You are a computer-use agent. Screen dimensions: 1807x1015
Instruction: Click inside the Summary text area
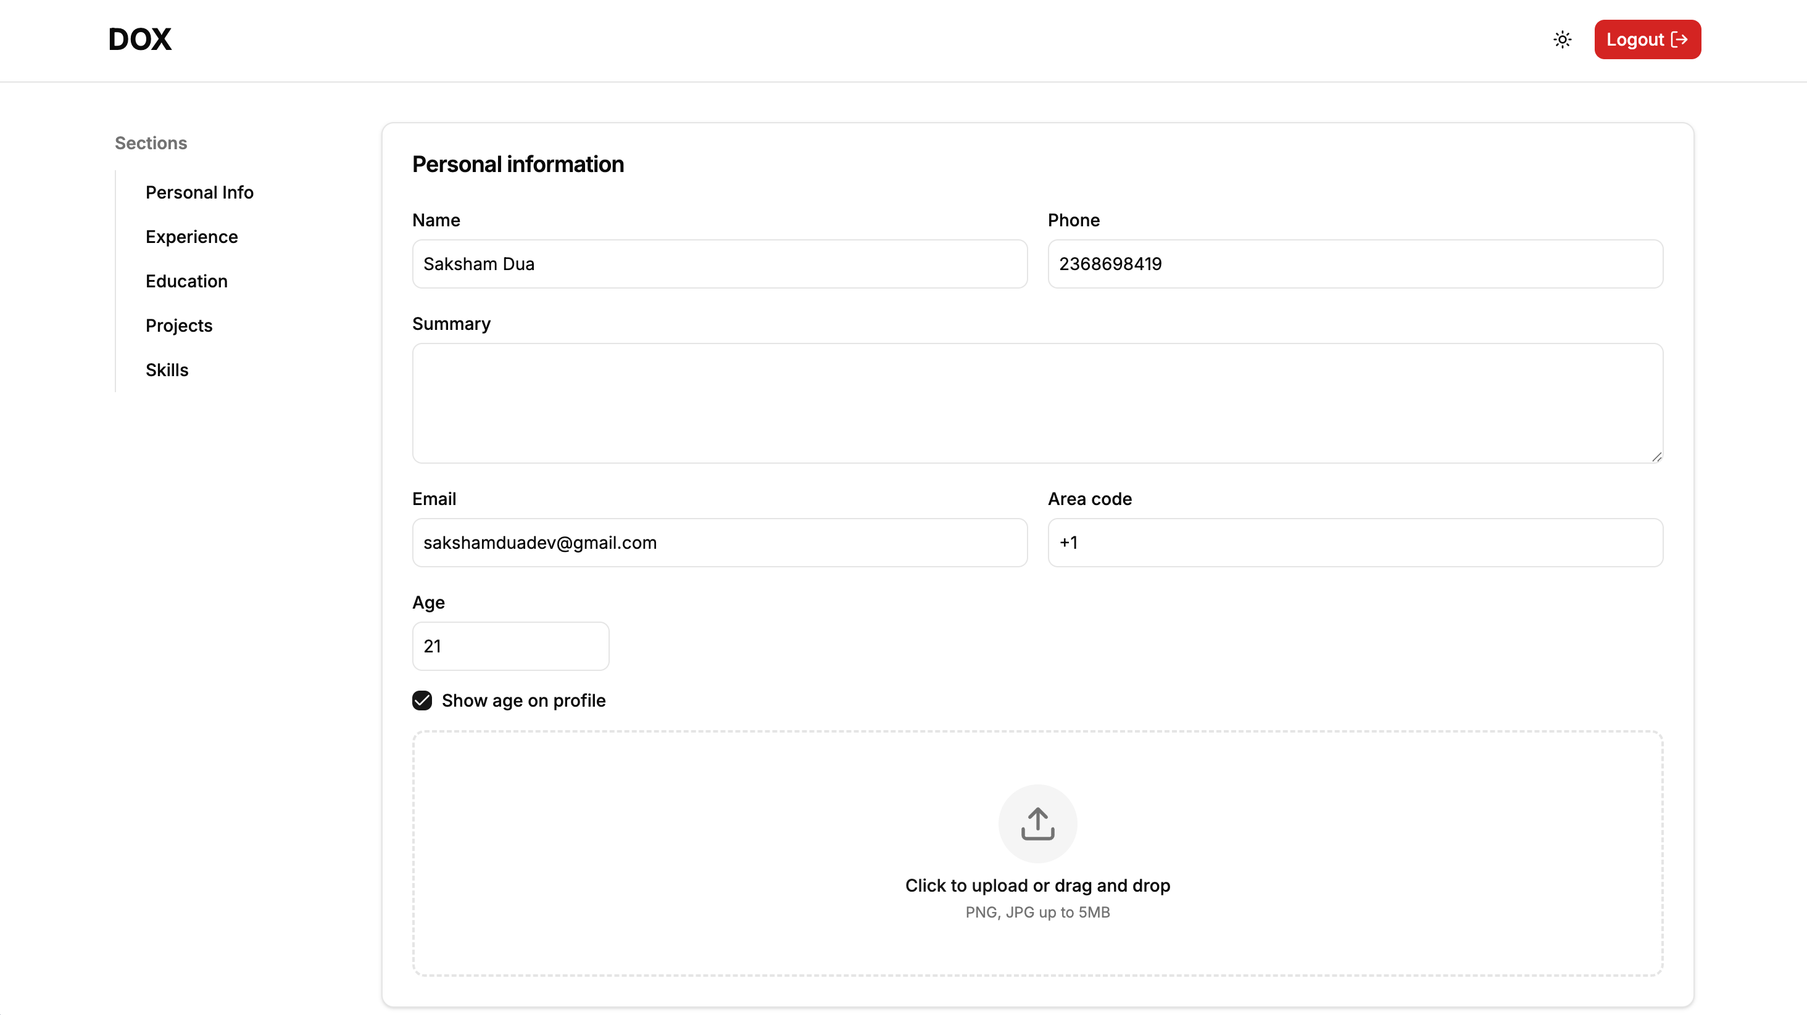pos(1037,403)
